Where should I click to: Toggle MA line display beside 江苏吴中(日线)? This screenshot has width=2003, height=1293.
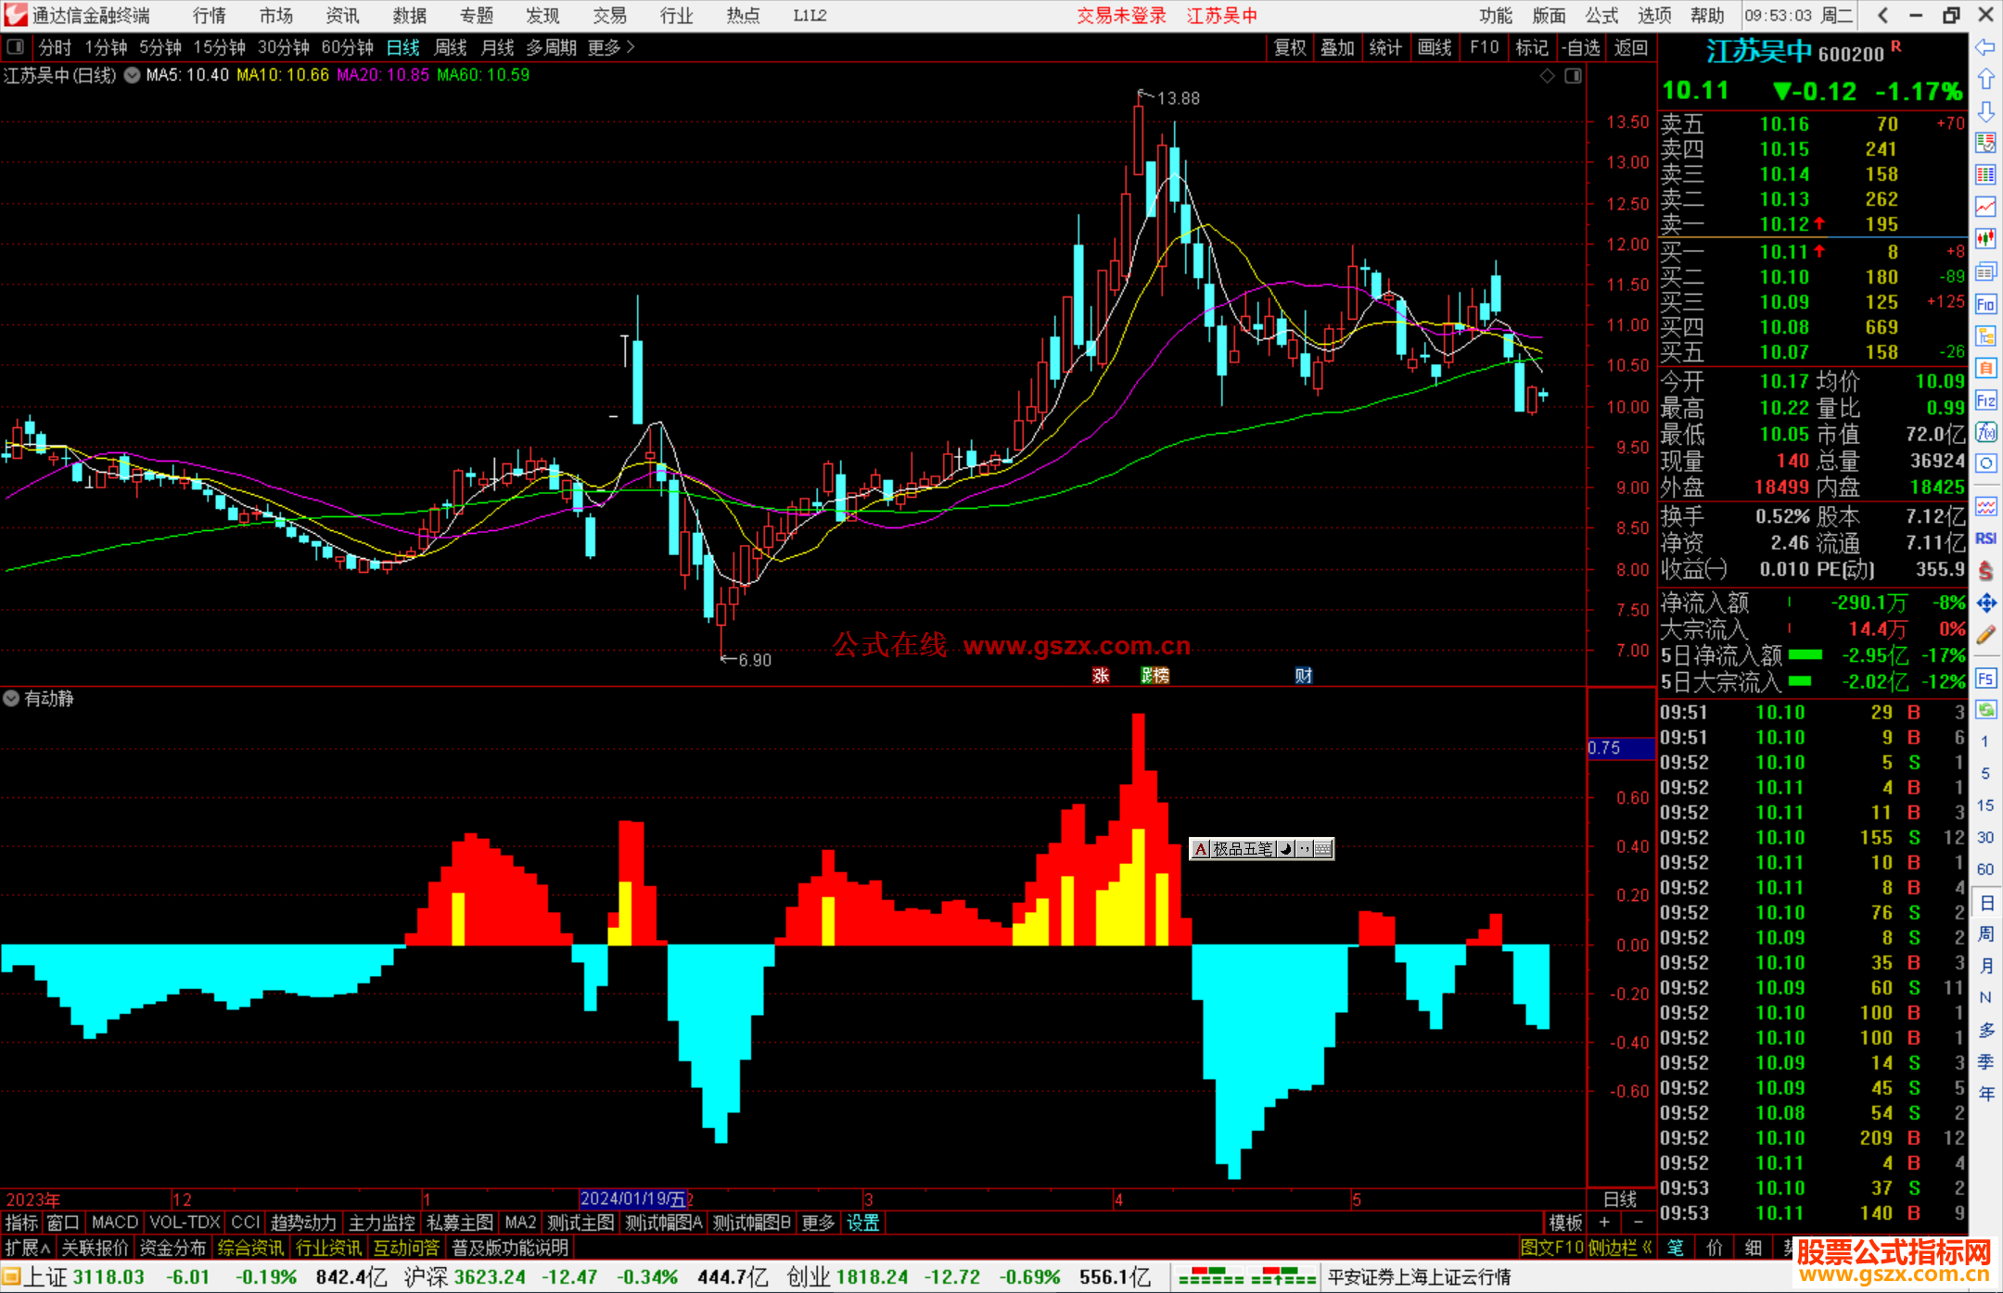tap(133, 75)
